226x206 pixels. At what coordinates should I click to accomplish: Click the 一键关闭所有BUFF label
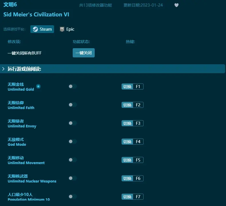tap(25, 53)
